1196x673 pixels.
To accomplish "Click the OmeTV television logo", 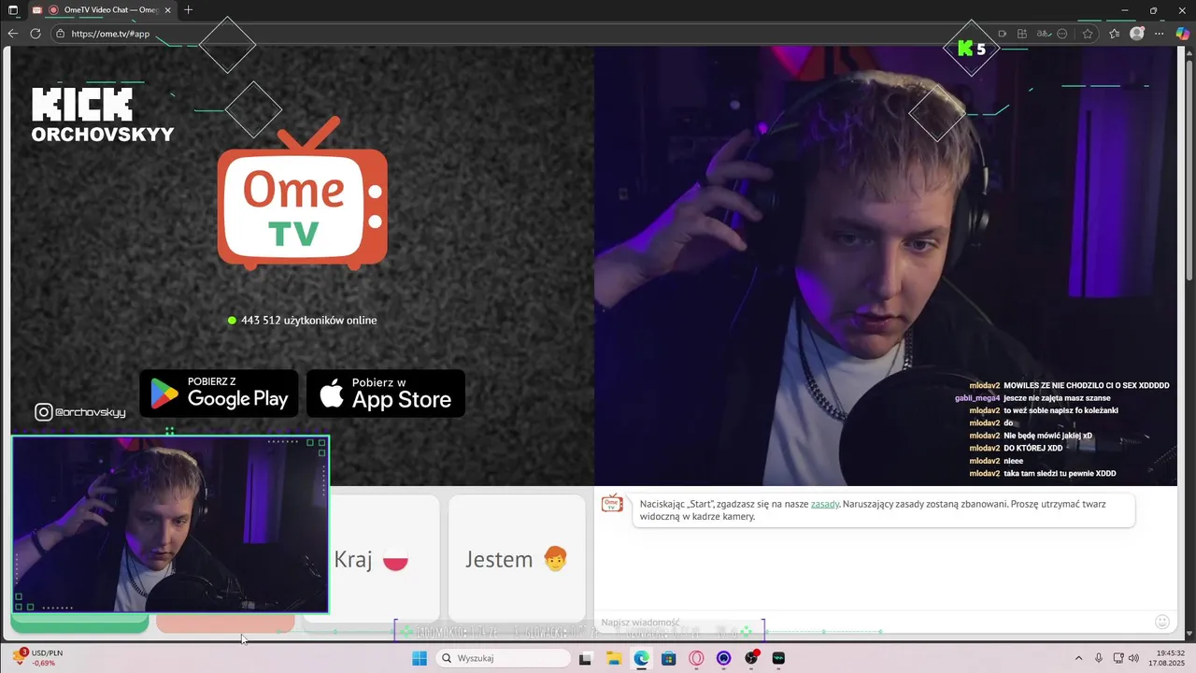I will [303, 193].
